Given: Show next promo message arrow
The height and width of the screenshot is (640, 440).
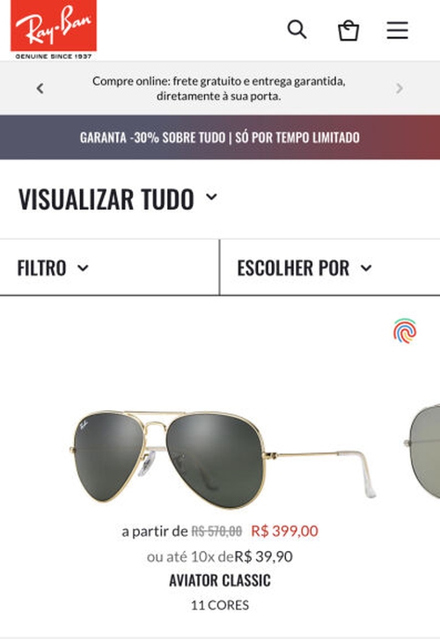Looking at the screenshot, I should click(x=400, y=88).
